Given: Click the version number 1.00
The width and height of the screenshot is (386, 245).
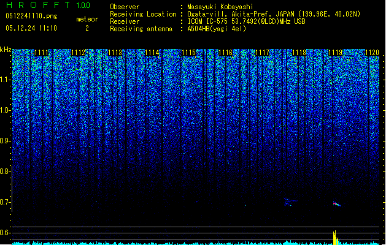Looking at the screenshot, I should point(83,5).
